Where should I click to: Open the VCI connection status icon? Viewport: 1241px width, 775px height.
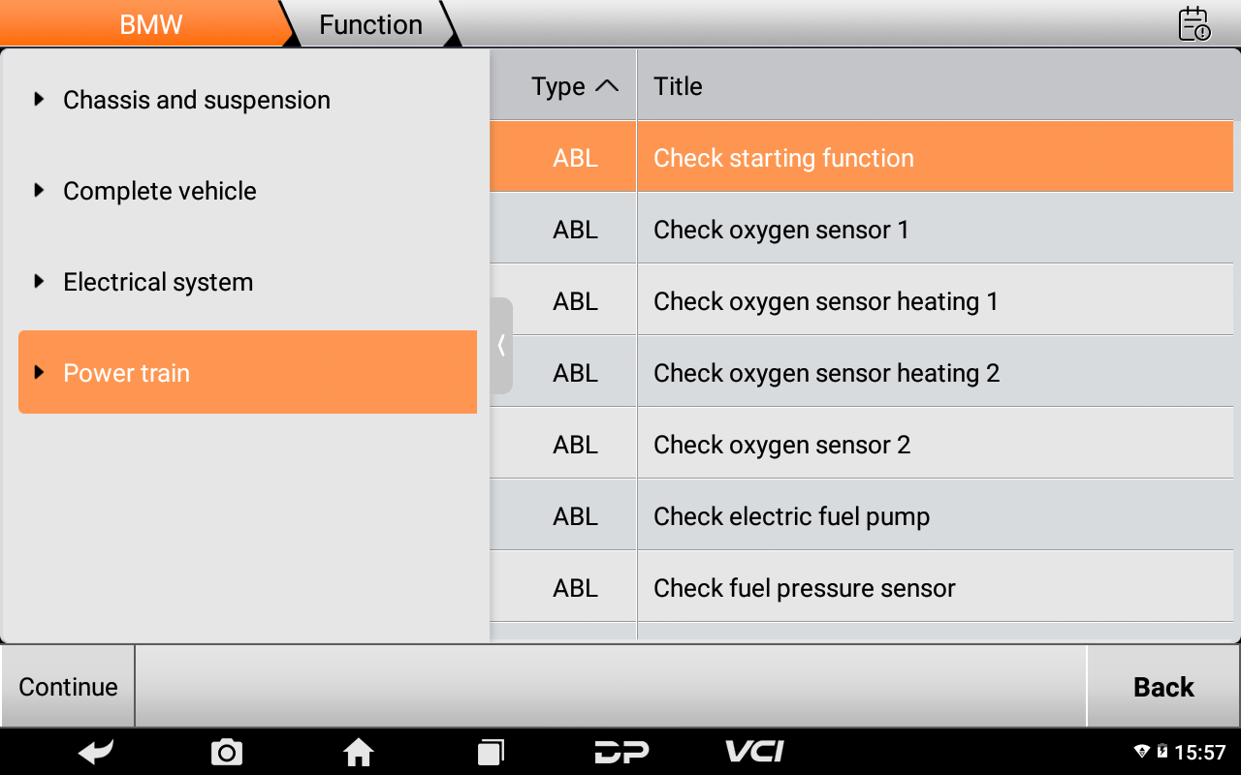click(754, 752)
